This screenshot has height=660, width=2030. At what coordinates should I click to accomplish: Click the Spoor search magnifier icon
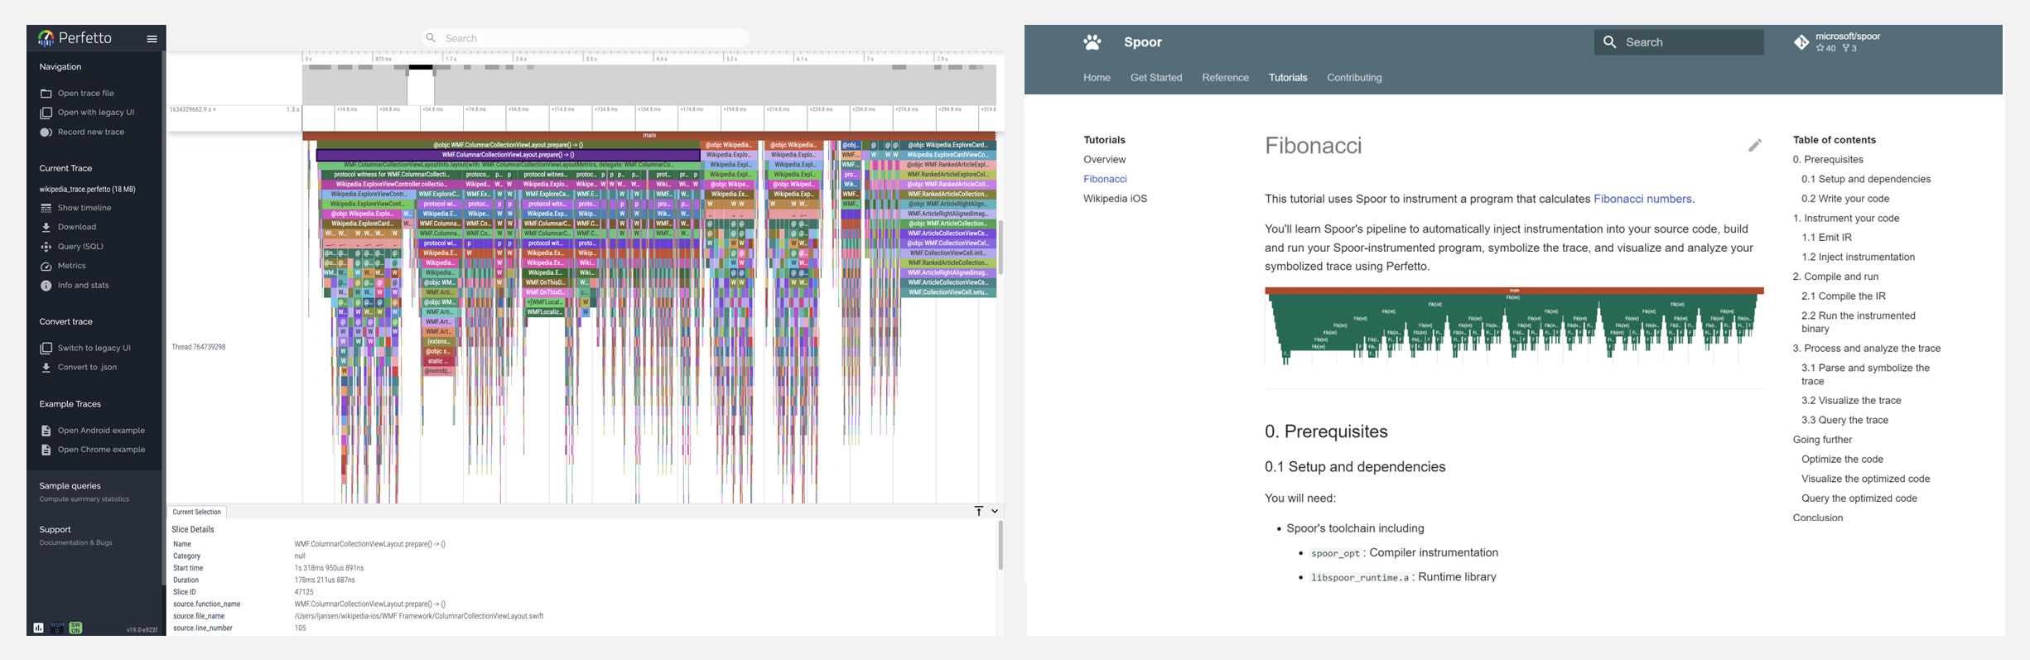tap(1610, 42)
